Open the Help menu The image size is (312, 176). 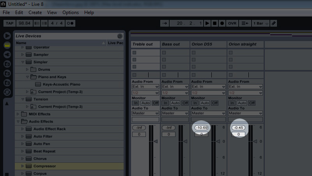(x=89, y=13)
